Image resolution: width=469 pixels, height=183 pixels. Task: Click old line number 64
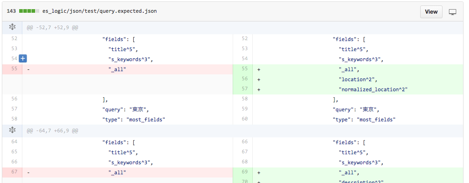[14, 142]
